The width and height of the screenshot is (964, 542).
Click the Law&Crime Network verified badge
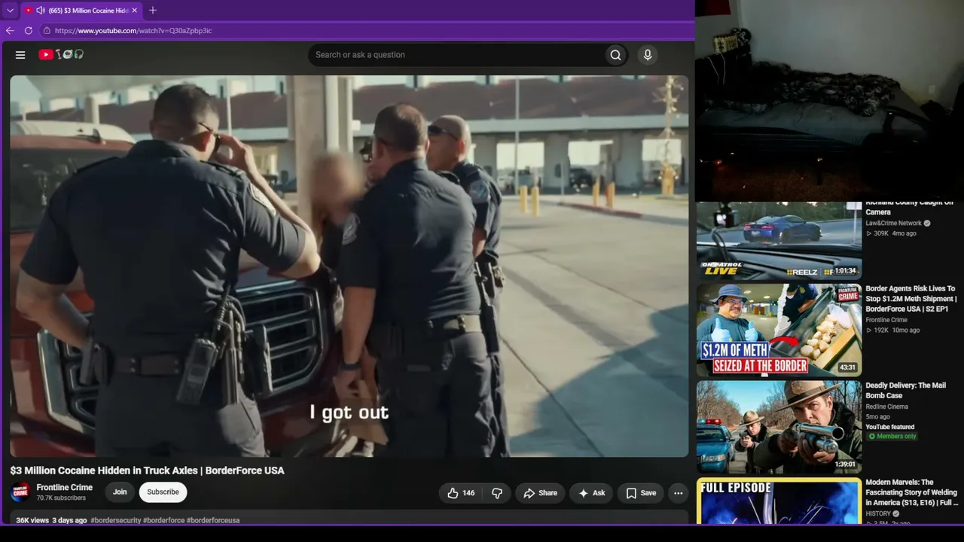tap(927, 224)
